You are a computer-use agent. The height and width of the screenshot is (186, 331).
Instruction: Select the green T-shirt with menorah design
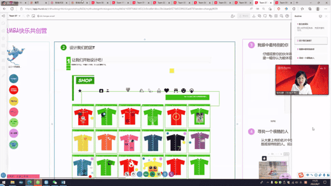pos(153,116)
